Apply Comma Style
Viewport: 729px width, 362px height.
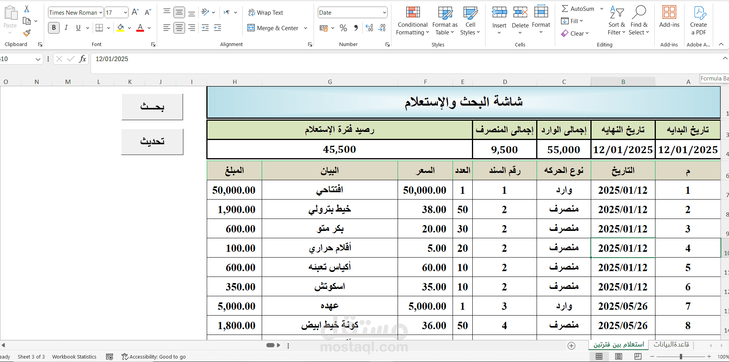click(x=356, y=28)
